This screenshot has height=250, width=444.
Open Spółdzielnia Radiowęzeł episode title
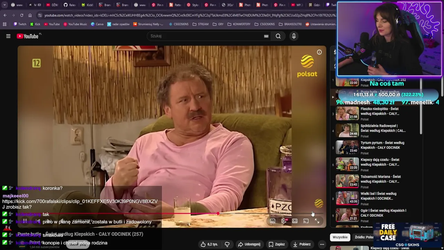[x=383, y=128]
